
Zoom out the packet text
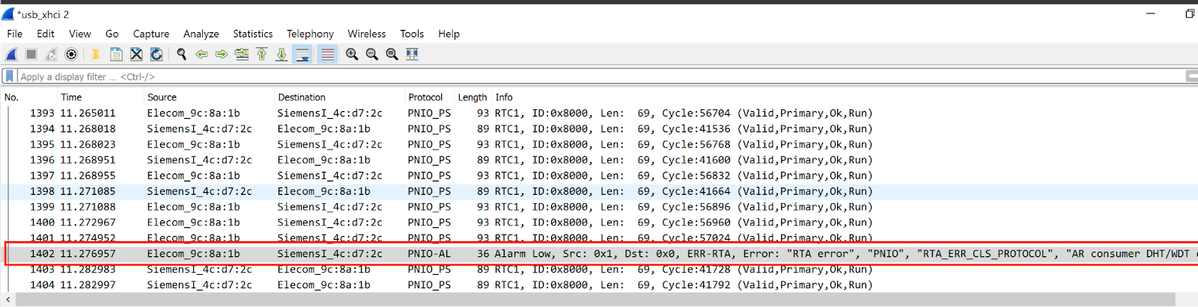click(x=372, y=54)
